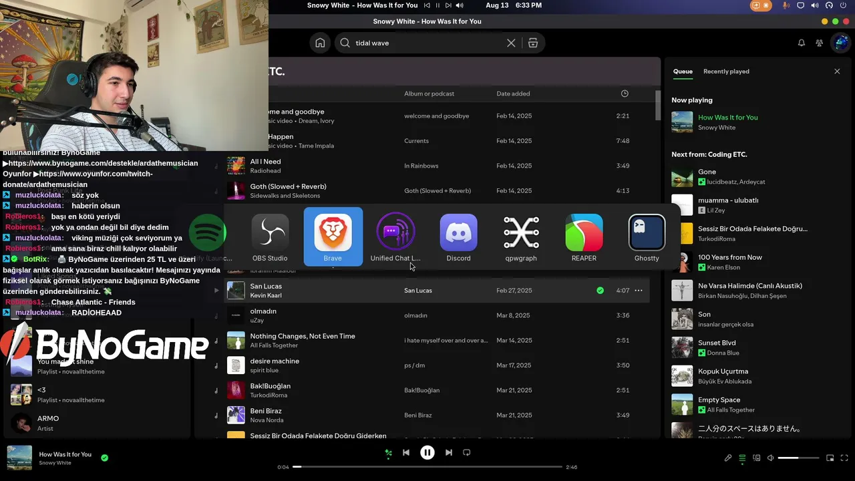Click the now-playing album cover at bottom left
This screenshot has height=481, width=855.
point(19,458)
